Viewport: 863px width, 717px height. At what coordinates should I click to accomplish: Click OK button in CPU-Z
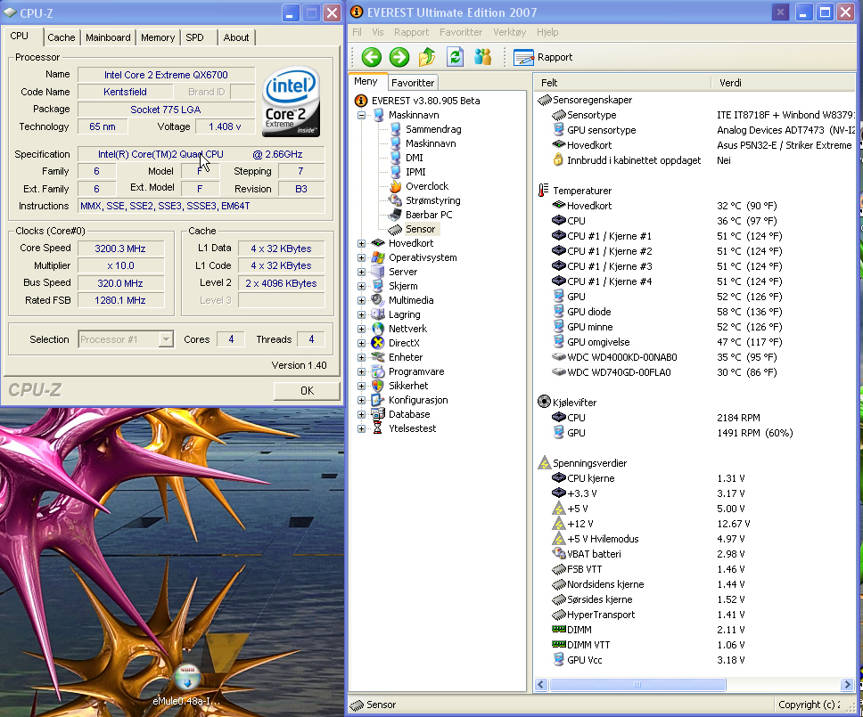307,390
